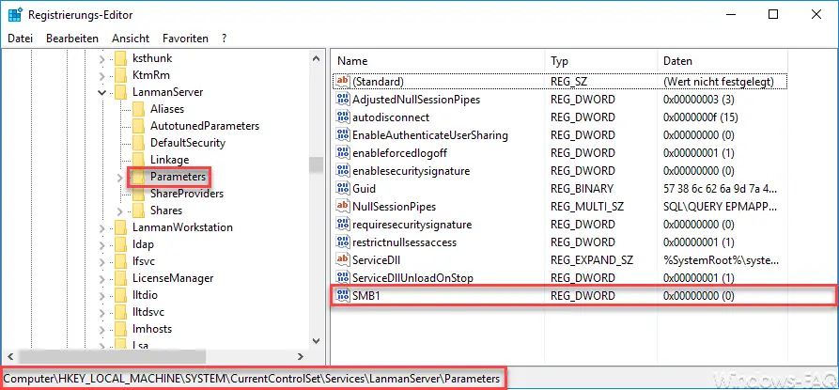This screenshot has height=390, width=839.
Task: Click the requiresecuritysignature DWORD icon
Action: click(342, 225)
